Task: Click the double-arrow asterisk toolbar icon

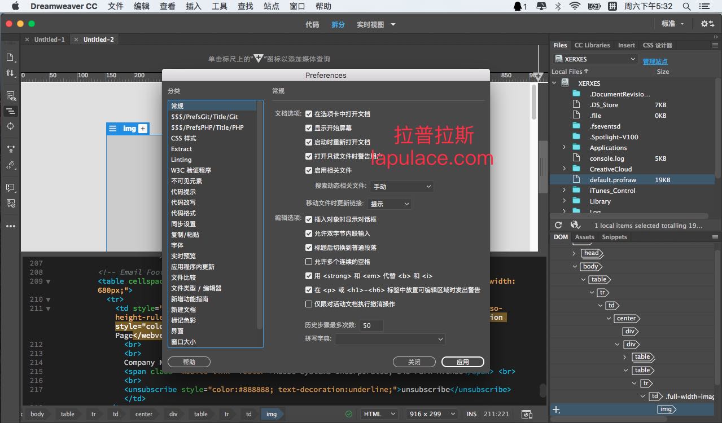Action: click(x=10, y=149)
